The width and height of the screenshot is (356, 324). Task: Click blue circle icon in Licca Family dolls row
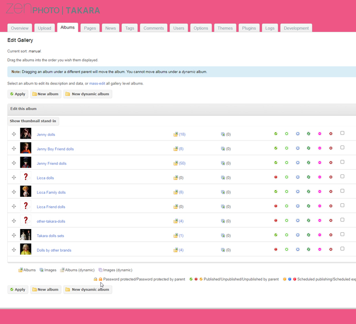[x=298, y=191]
